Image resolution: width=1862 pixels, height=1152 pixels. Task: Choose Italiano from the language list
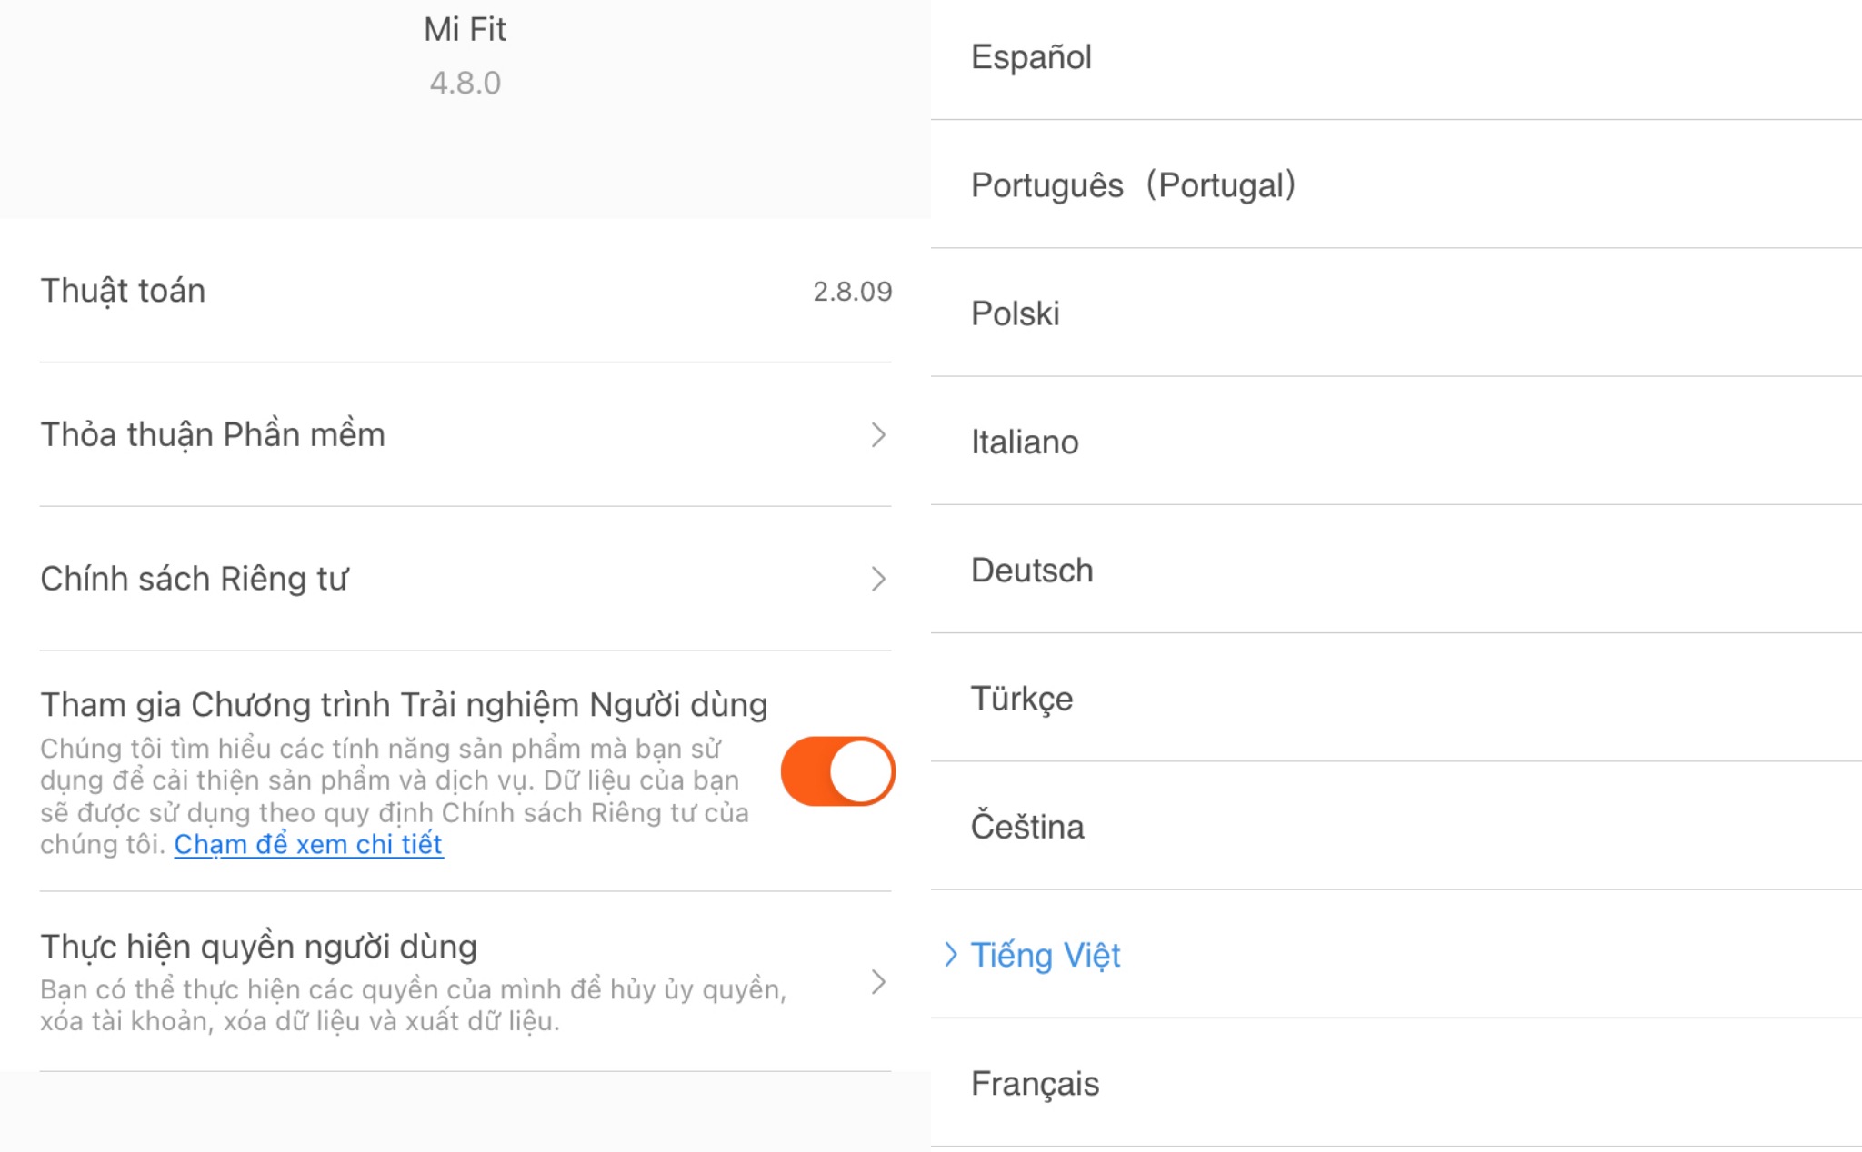1396,441
